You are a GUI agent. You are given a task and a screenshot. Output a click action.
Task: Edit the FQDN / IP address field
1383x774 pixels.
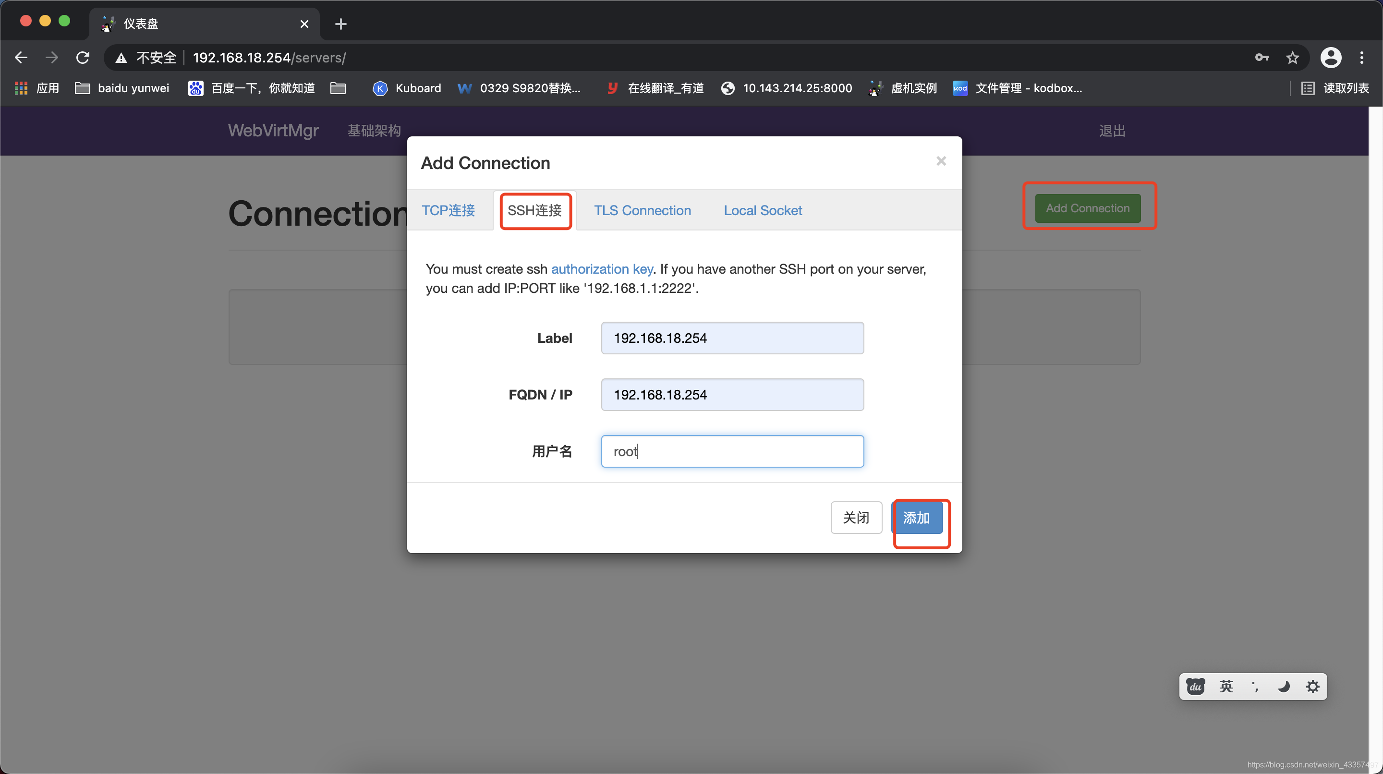(x=731, y=394)
